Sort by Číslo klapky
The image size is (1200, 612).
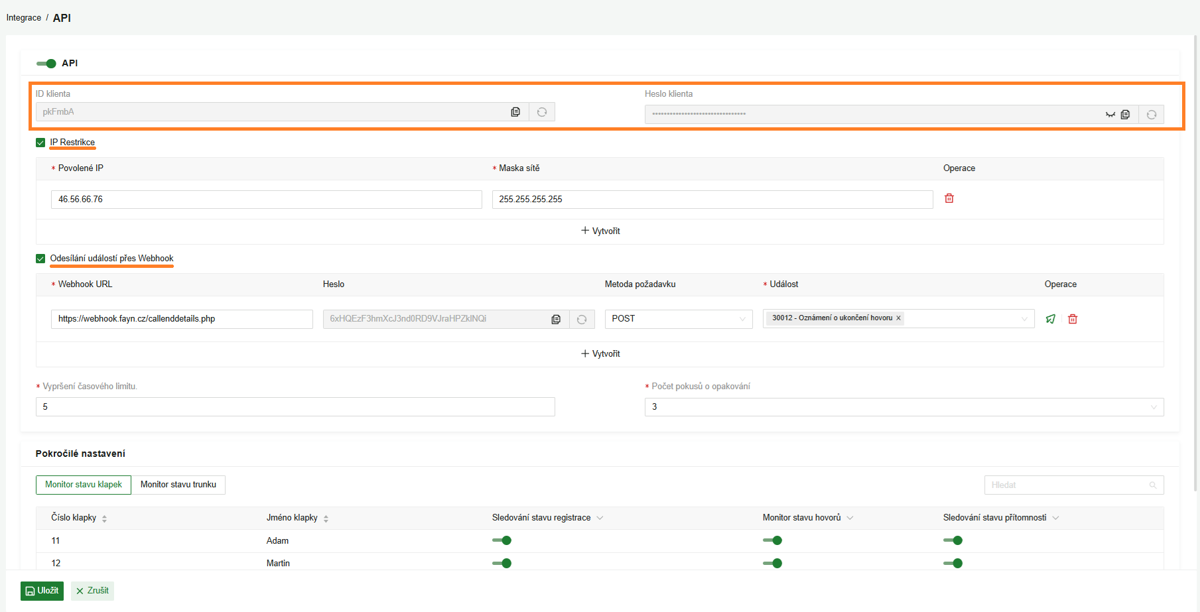click(x=105, y=519)
